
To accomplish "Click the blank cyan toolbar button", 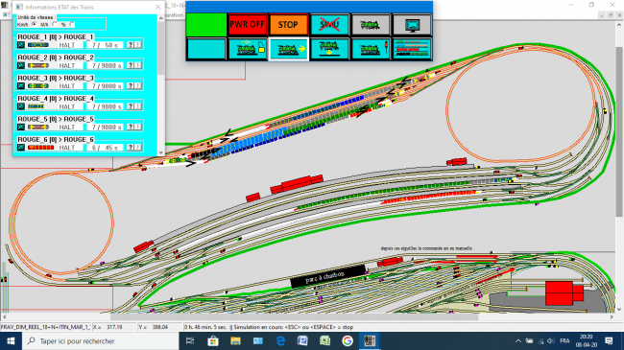I will [x=206, y=49].
